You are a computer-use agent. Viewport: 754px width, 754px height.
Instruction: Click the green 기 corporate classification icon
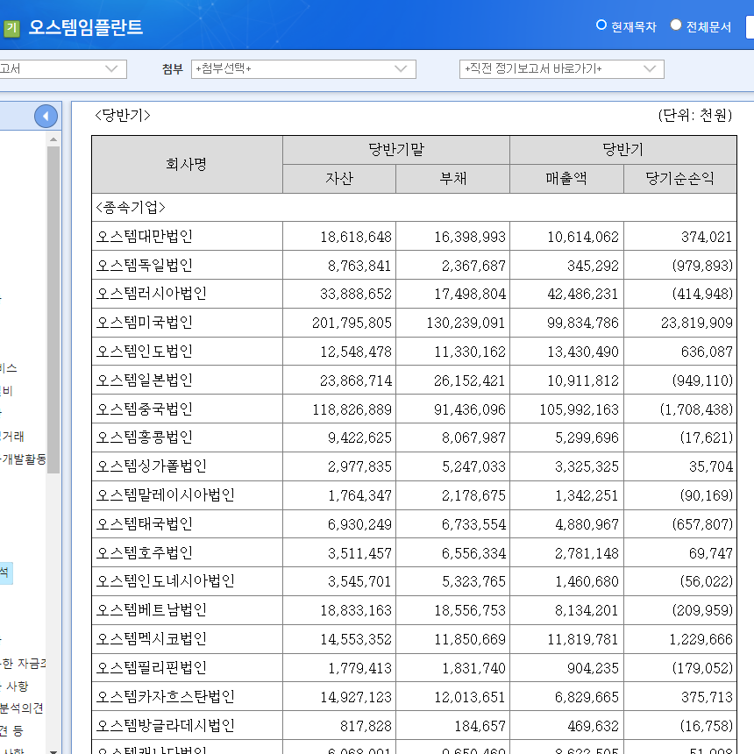click(14, 25)
